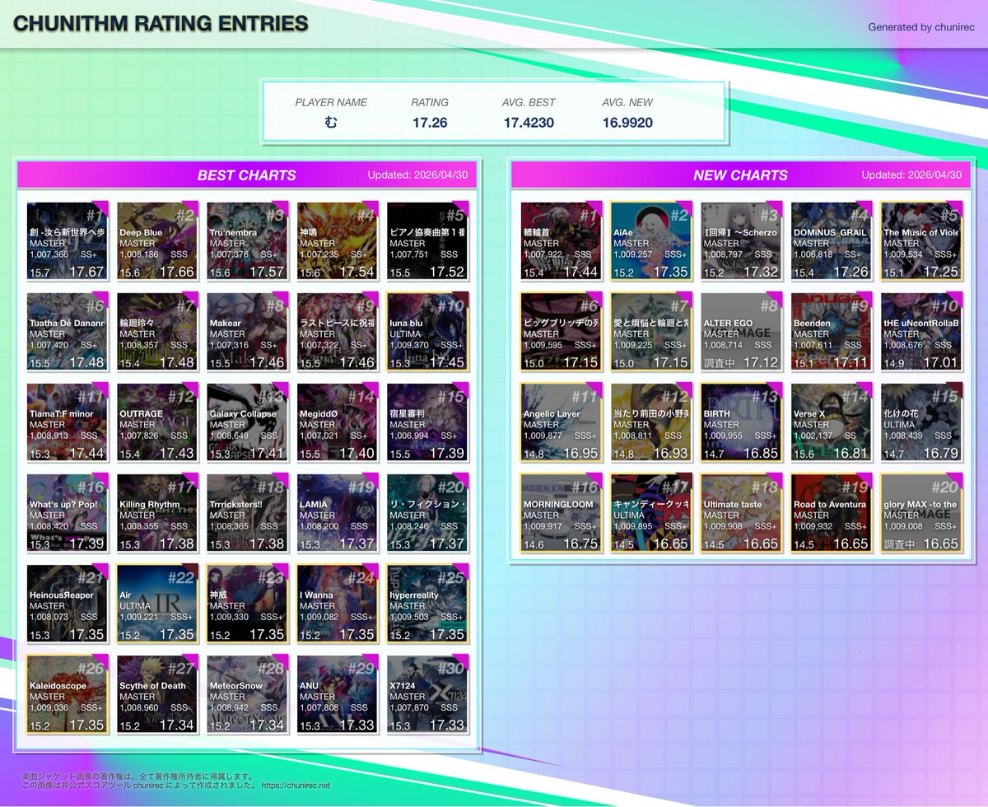Open the Deep Blue chart card
Viewport: 988px width, 807px height.
(x=157, y=240)
